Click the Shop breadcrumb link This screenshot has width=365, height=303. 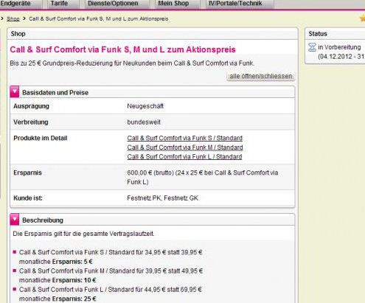coord(13,19)
